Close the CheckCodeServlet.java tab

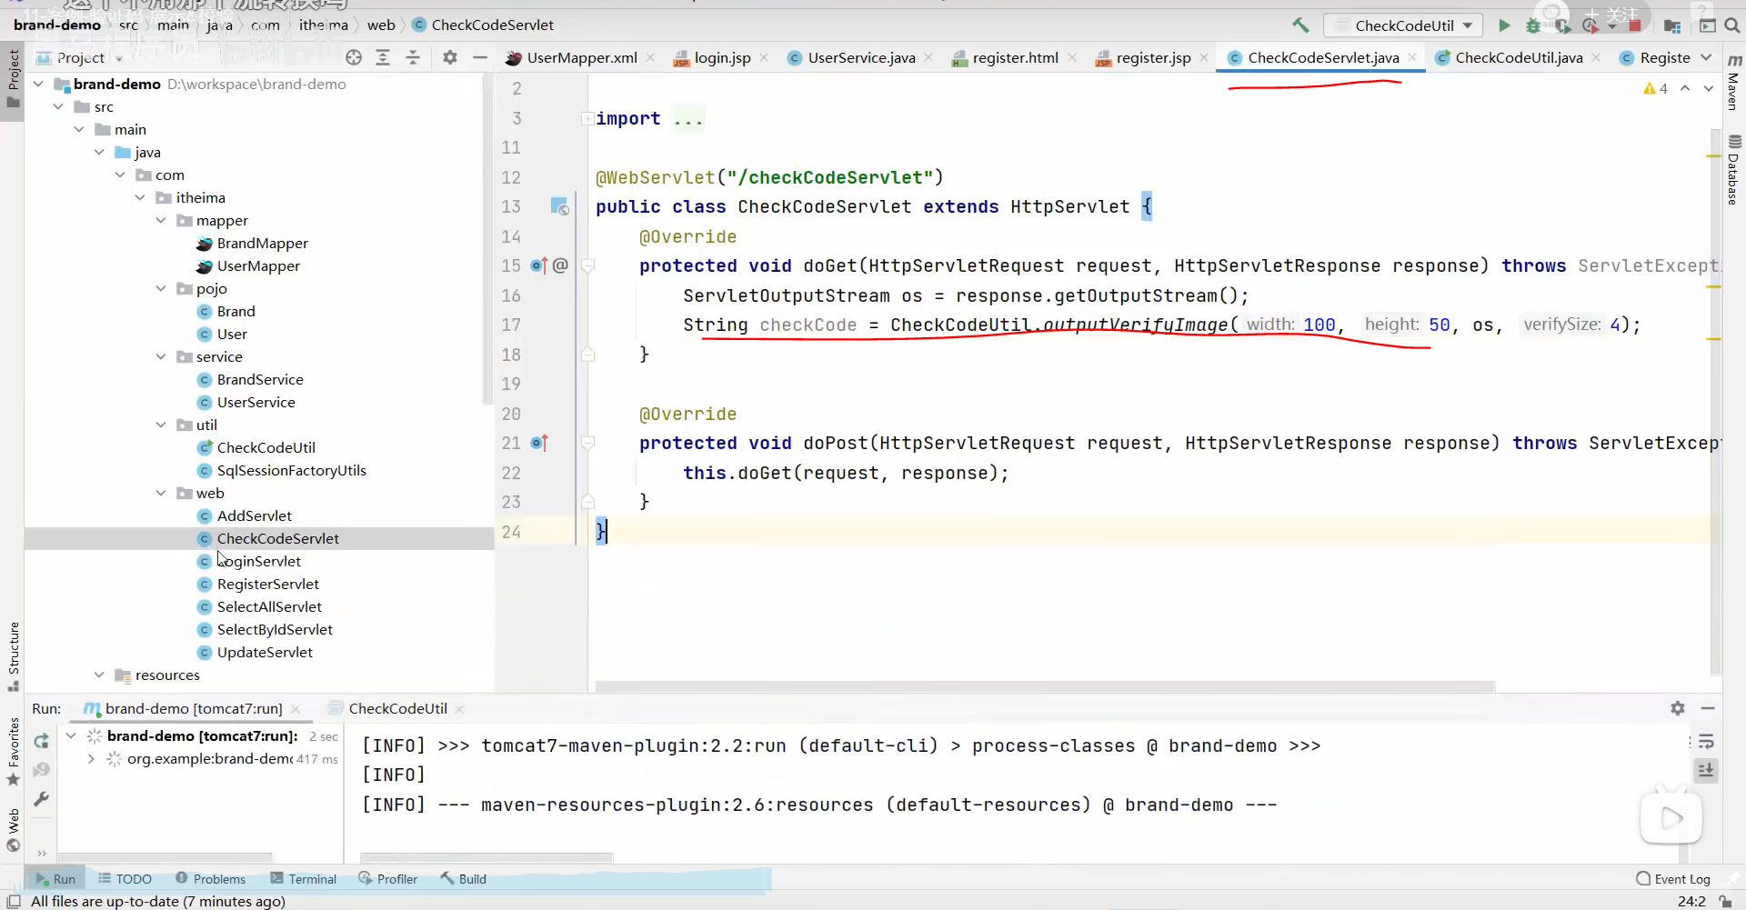(x=1412, y=57)
